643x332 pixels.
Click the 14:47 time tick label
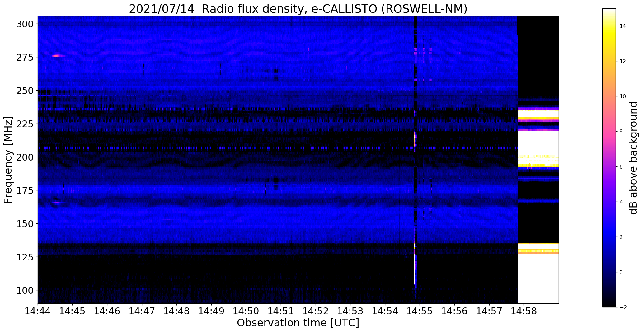click(x=142, y=311)
